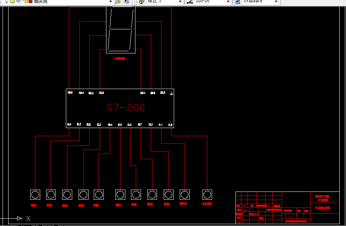Select the I0.4 terminal label

tap(110, 125)
